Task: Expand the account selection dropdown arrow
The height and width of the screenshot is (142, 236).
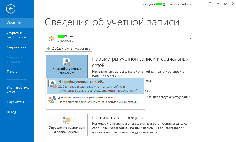Action: tap(190, 38)
